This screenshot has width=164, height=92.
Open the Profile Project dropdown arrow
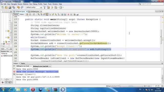pos(63,7)
